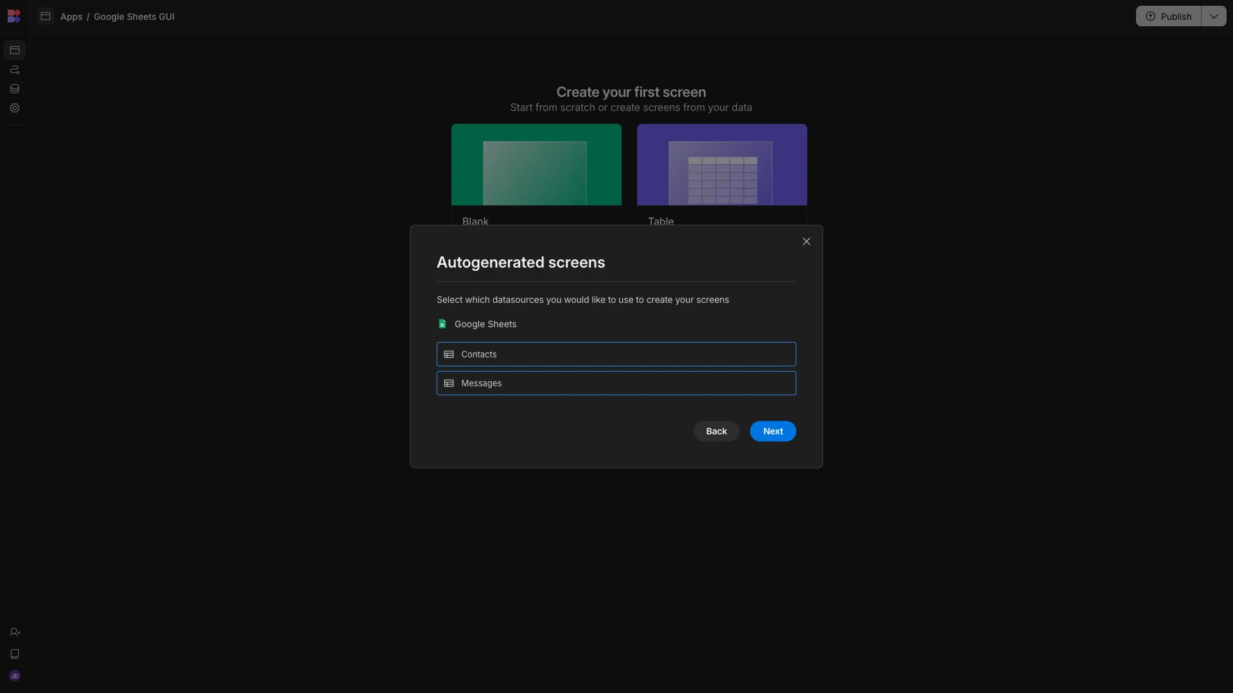Open the Automations sidebar icon
The height and width of the screenshot is (693, 1233).
tap(15, 69)
